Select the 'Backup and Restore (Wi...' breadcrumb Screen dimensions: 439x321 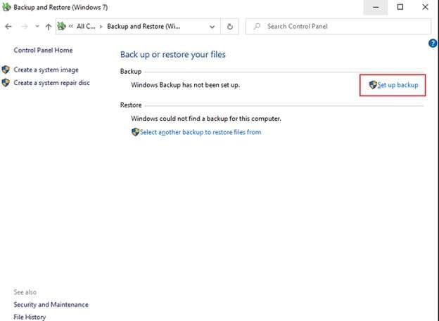pyautogui.click(x=144, y=26)
